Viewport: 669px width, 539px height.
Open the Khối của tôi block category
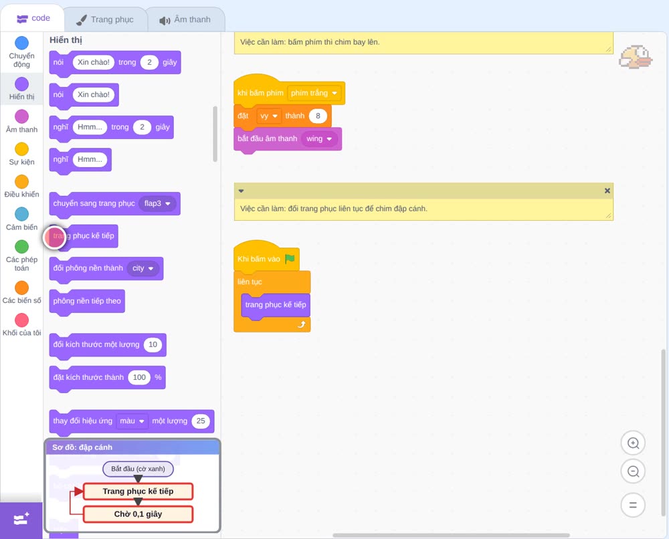click(x=22, y=325)
